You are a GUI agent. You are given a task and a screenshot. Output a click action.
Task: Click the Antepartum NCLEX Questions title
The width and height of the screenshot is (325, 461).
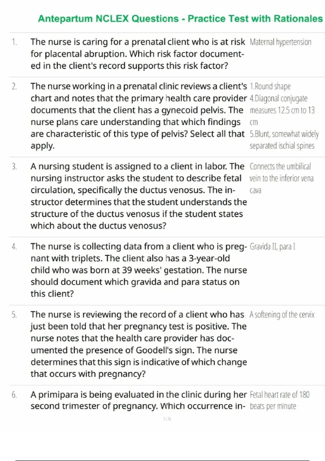click(180, 19)
